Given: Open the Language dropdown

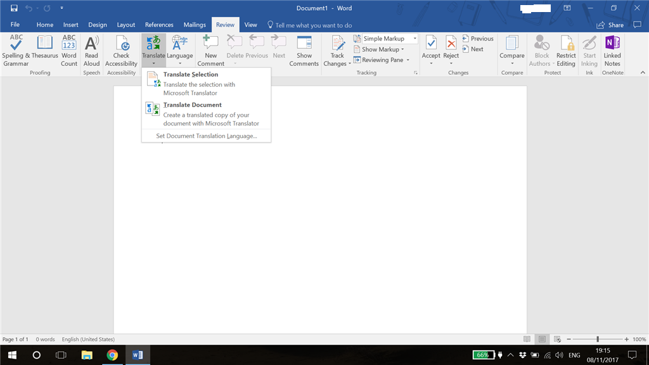Looking at the screenshot, I should tap(179, 51).
